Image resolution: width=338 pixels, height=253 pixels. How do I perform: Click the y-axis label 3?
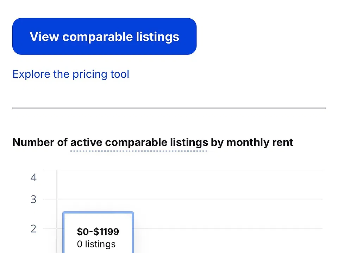33,200
